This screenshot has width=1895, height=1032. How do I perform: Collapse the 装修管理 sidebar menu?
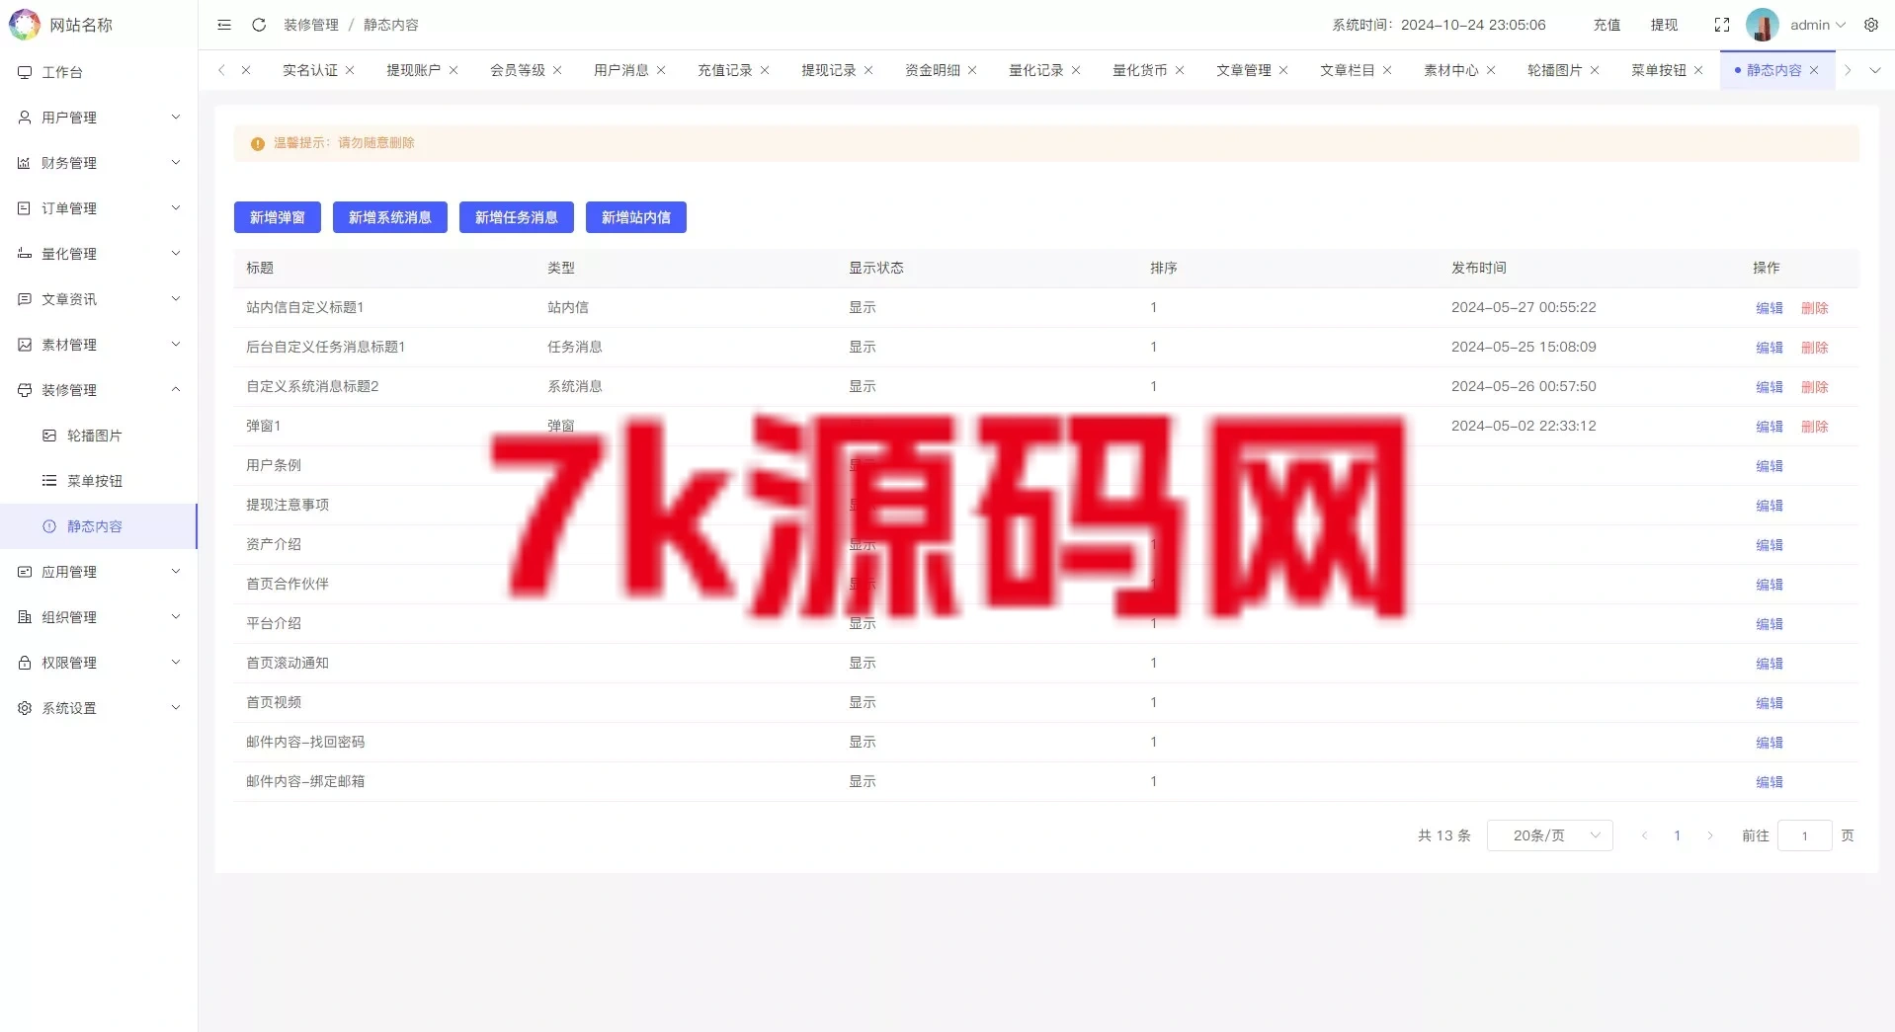coord(99,390)
